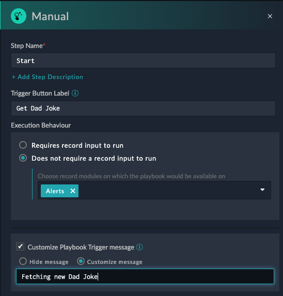Select Does not require a record input
Viewport: 283px width, 296px height.
[23, 158]
